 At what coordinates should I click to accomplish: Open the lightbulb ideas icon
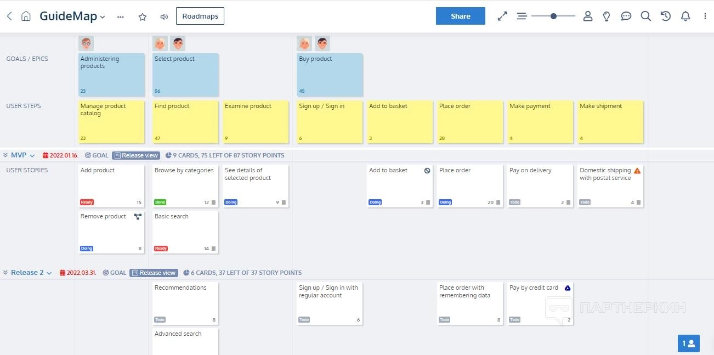pos(607,16)
